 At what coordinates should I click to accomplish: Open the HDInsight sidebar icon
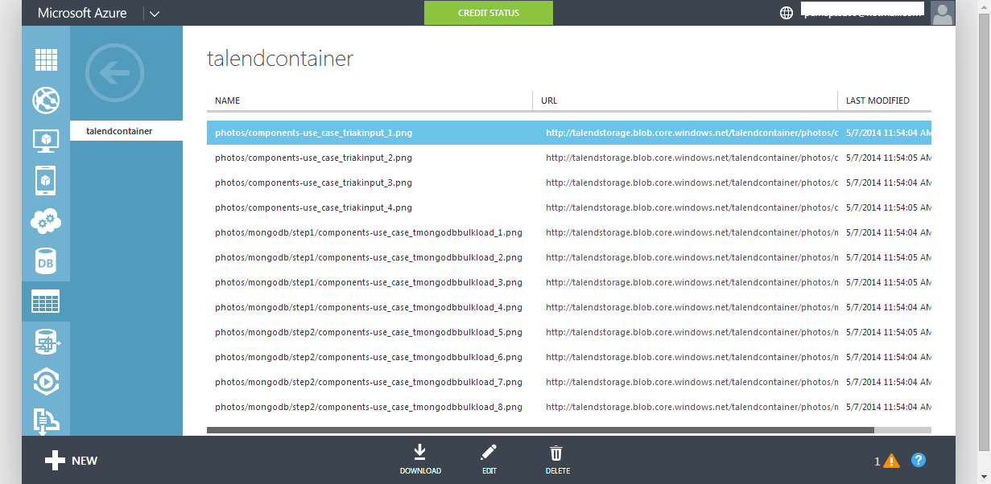[x=46, y=342]
